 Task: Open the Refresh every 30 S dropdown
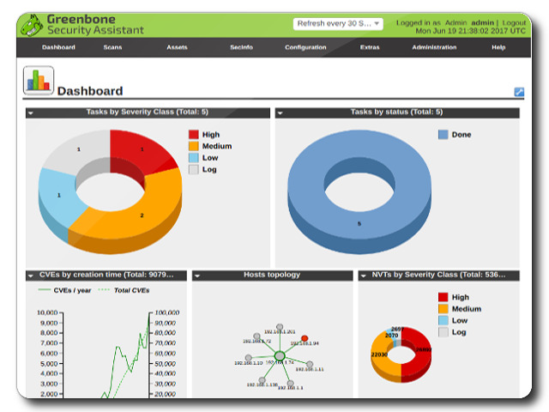pyautogui.click(x=338, y=24)
